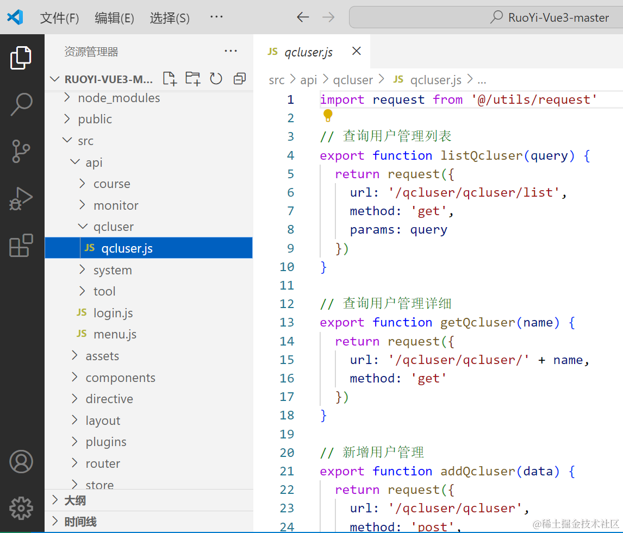Open the Run and Debug view

[21, 198]
